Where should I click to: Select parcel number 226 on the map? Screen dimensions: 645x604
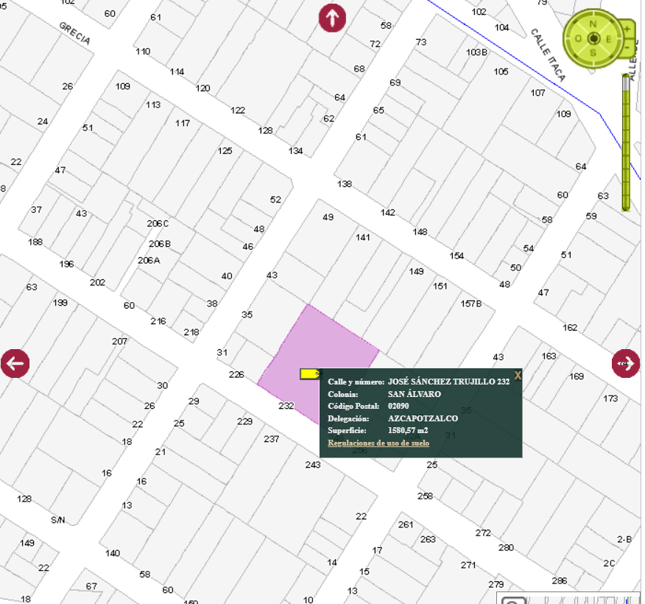236,374
